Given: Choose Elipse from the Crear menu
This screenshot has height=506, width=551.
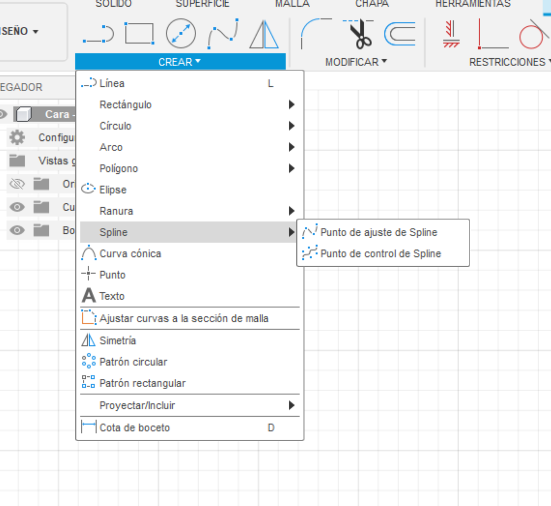Looking at the screenshot, I should 190,190.
